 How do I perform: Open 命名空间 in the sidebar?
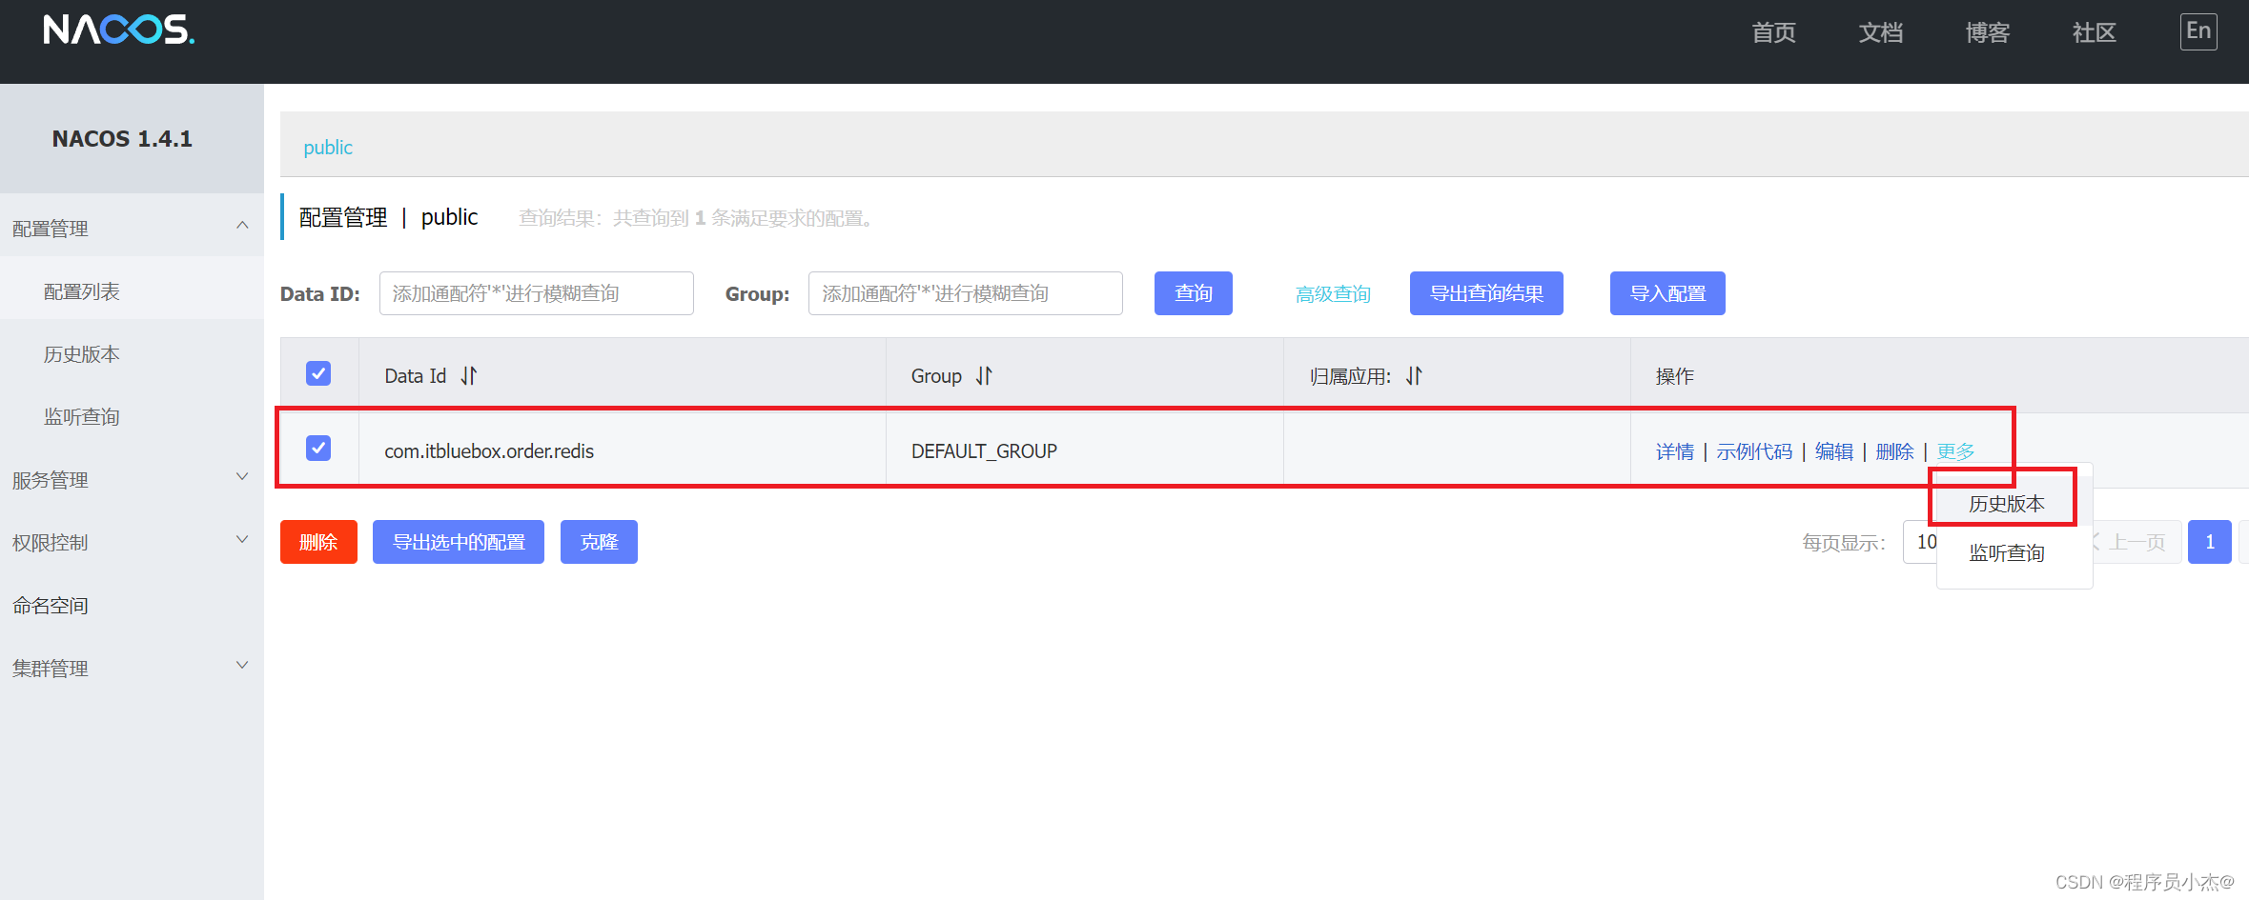coord(51,606)
